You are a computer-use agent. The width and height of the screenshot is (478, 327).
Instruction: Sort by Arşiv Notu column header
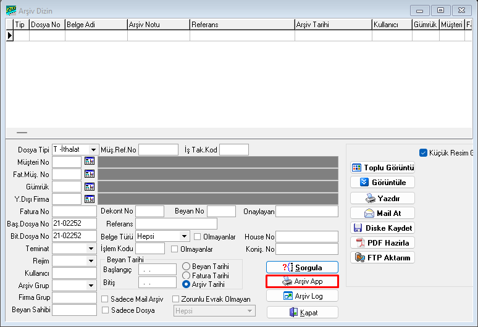tap(159, 25)
